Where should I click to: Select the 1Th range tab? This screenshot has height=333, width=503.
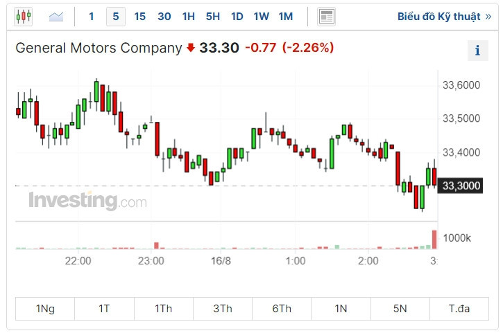[x=163, y=309]
